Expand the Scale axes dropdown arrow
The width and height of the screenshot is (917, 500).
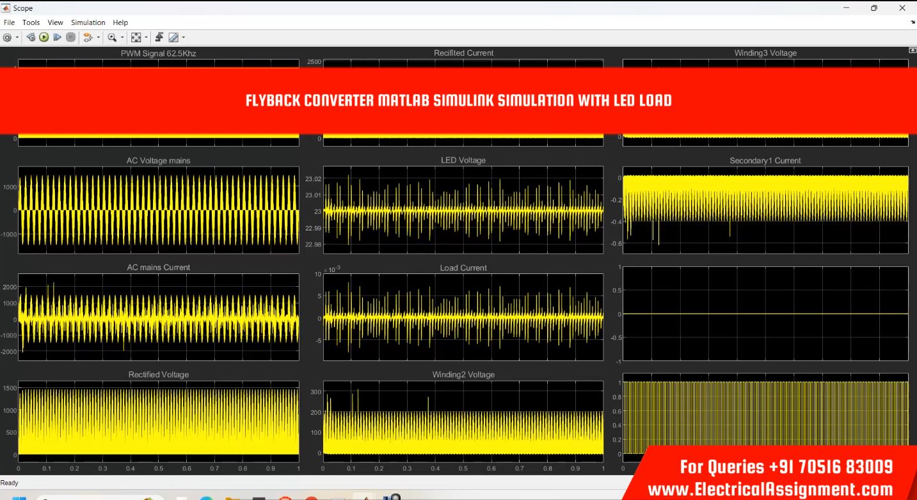click(146, 38)
